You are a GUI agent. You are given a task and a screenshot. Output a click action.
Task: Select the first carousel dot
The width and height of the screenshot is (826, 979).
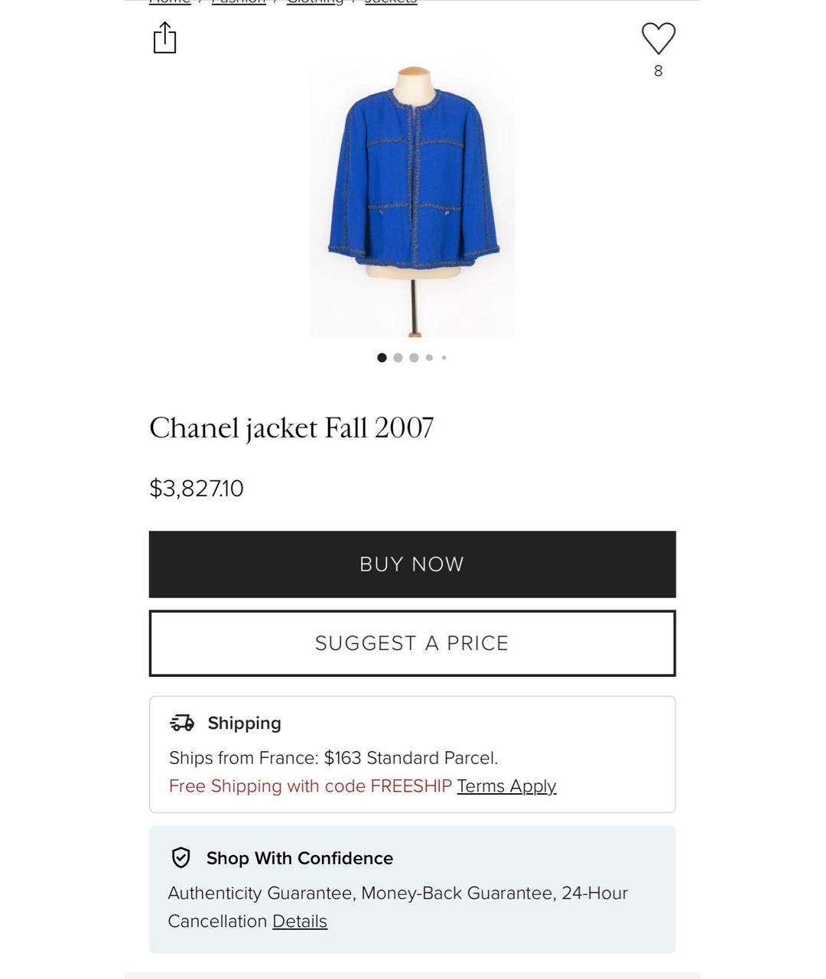pyautogui.click(x=382, y=357)
